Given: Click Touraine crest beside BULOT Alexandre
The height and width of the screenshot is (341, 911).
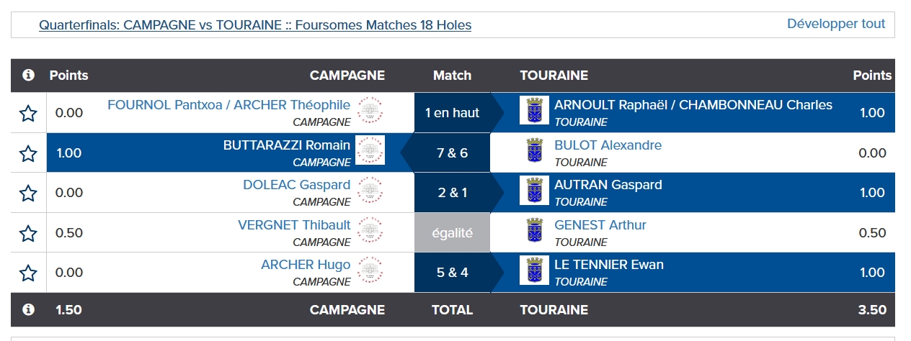Looking at the screenshot, I should coord(534,150).
